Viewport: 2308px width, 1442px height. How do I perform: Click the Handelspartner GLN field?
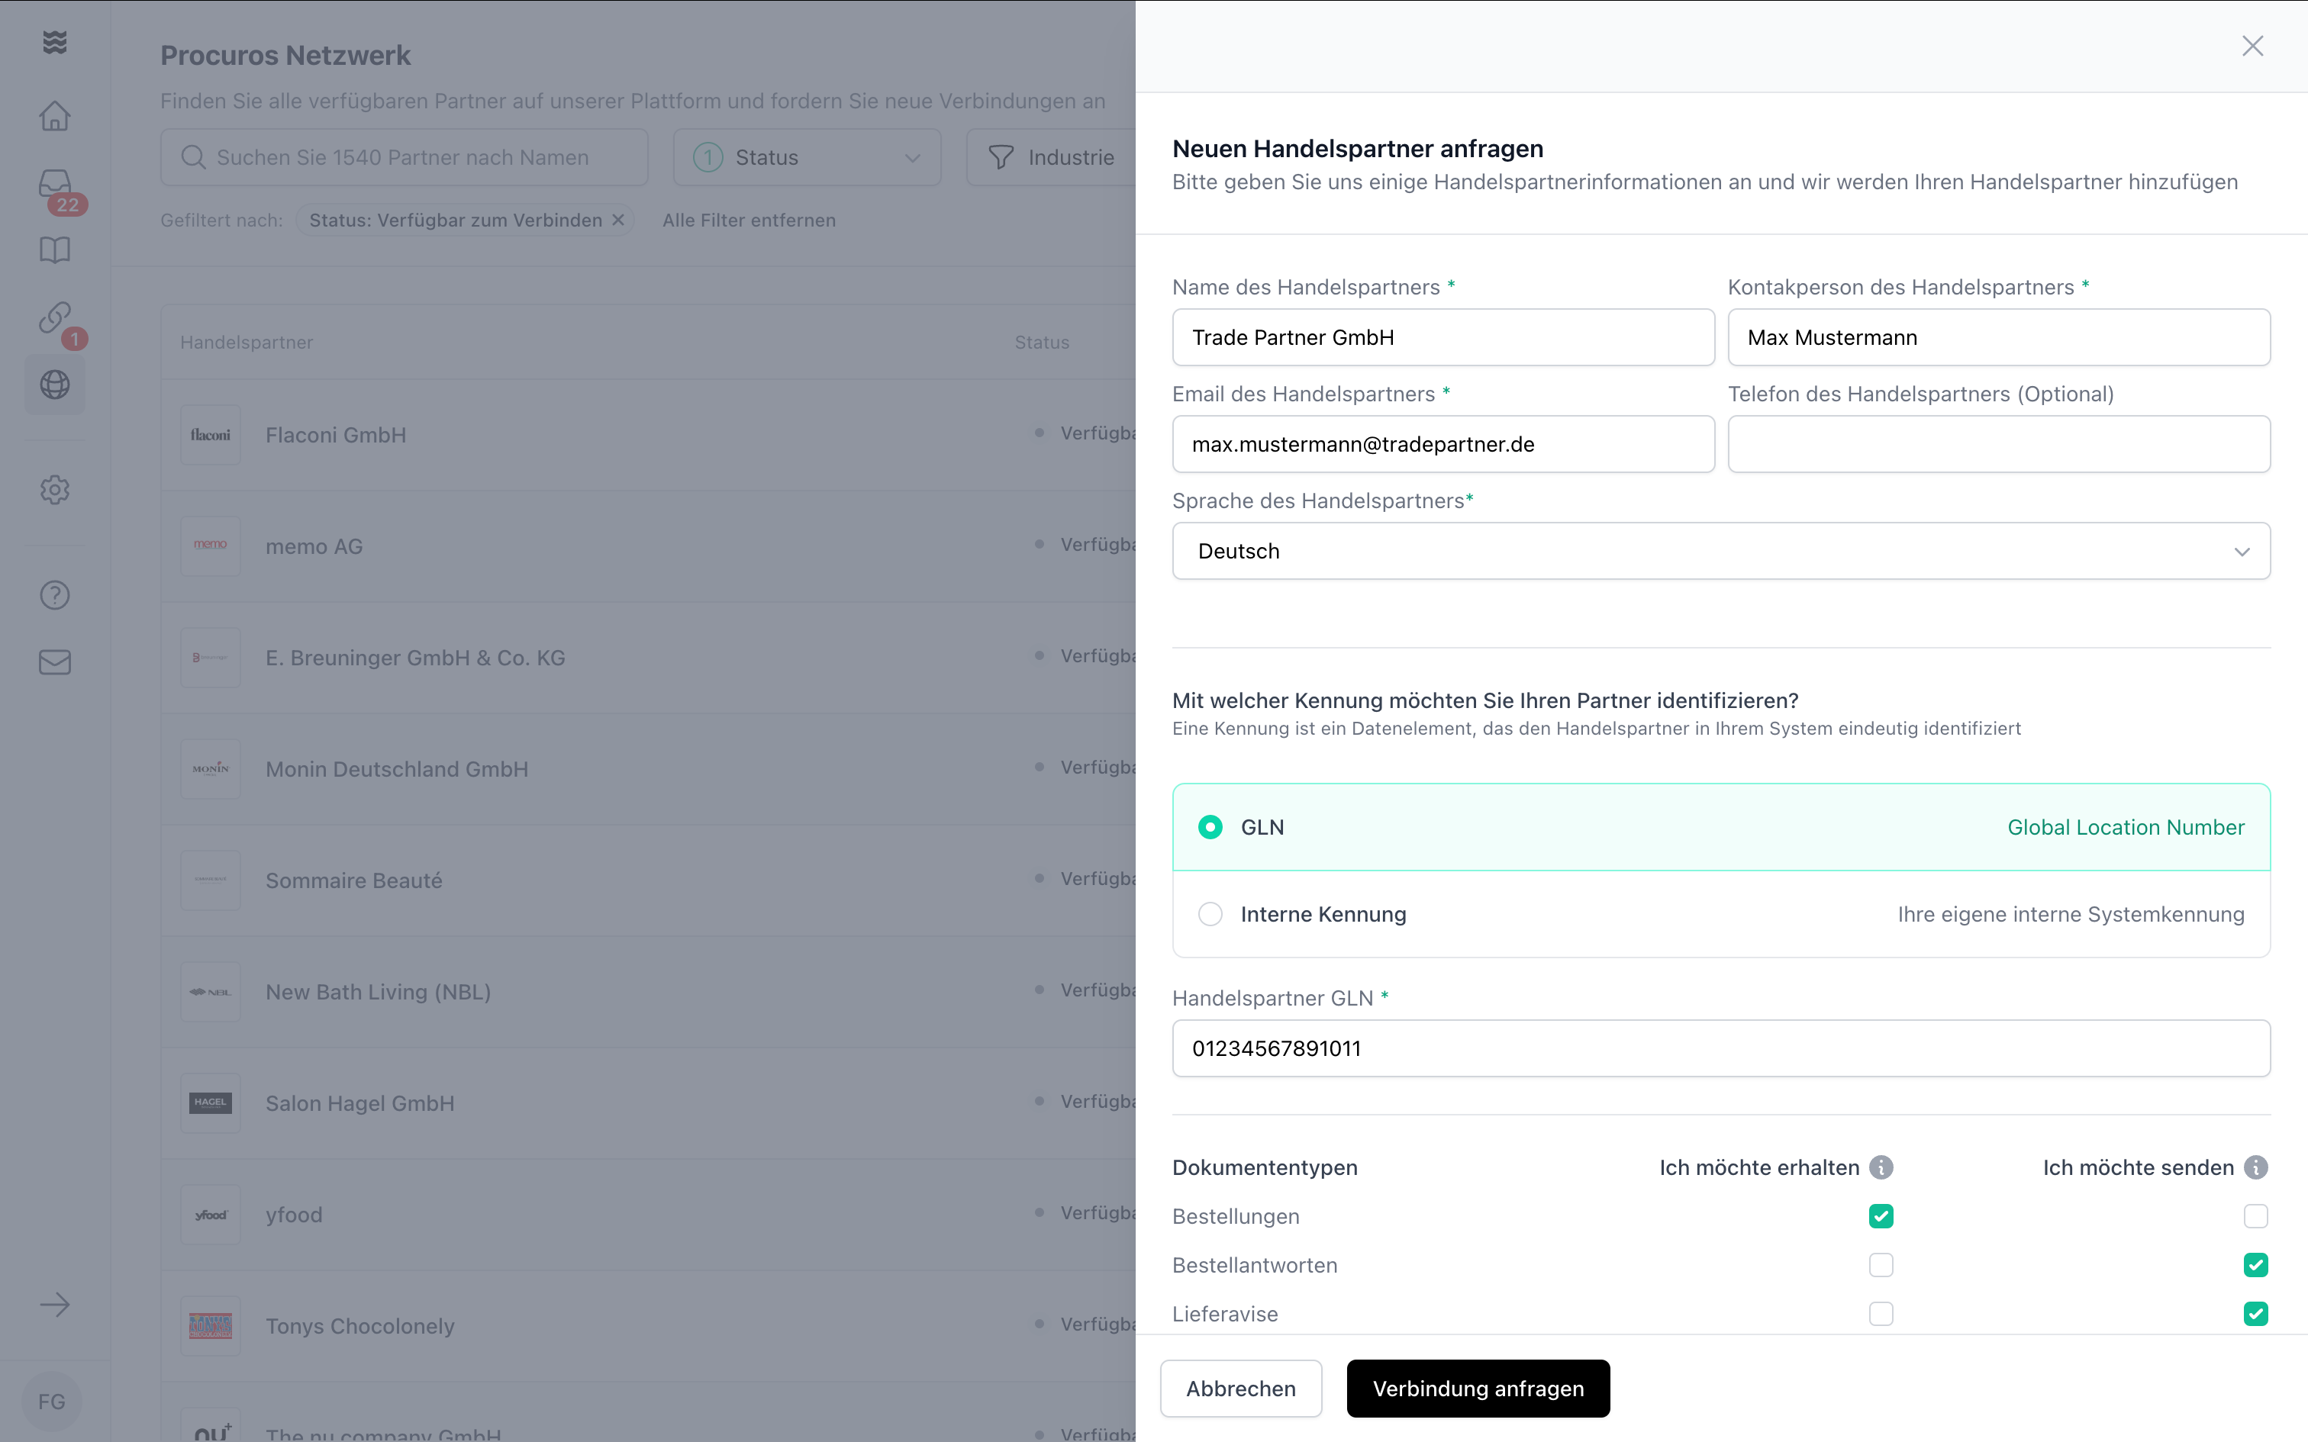(x=1720, y=1048)
